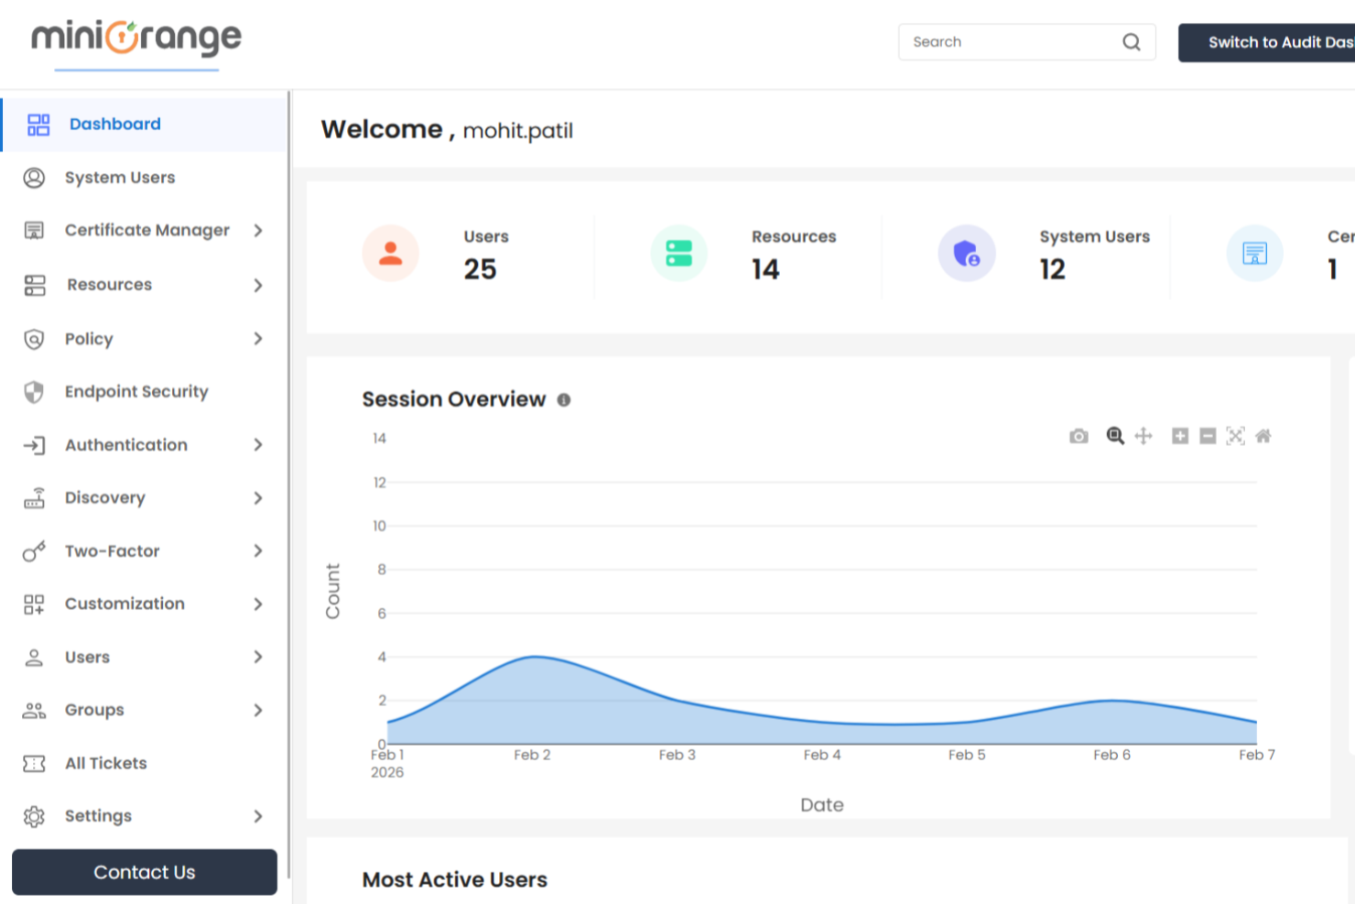Reset the session chart axes with the home icon
The height and width of the screenshot is (904, 1355).
(1263, 436)
